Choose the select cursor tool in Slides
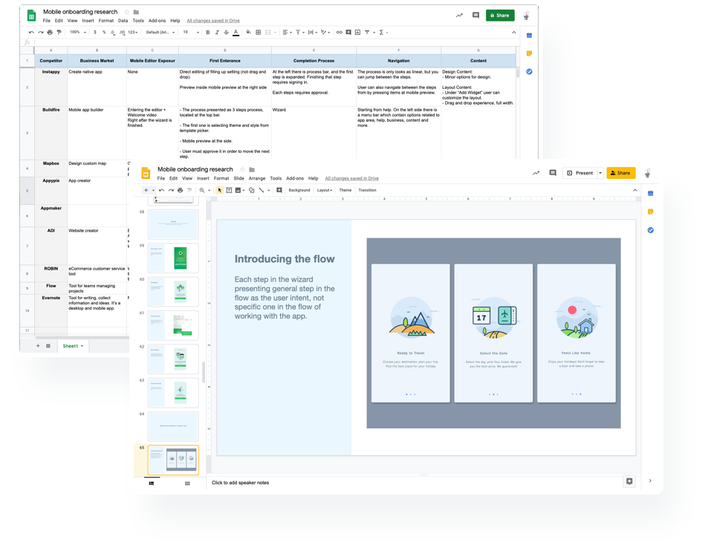This screenshot has height=554, width=708. pyautogui.click(x=220, y=190)
